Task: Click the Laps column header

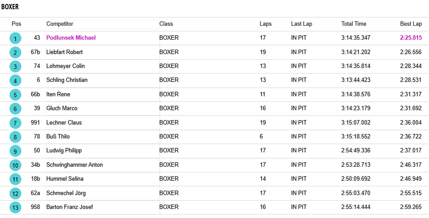Action: click(266, 24)
